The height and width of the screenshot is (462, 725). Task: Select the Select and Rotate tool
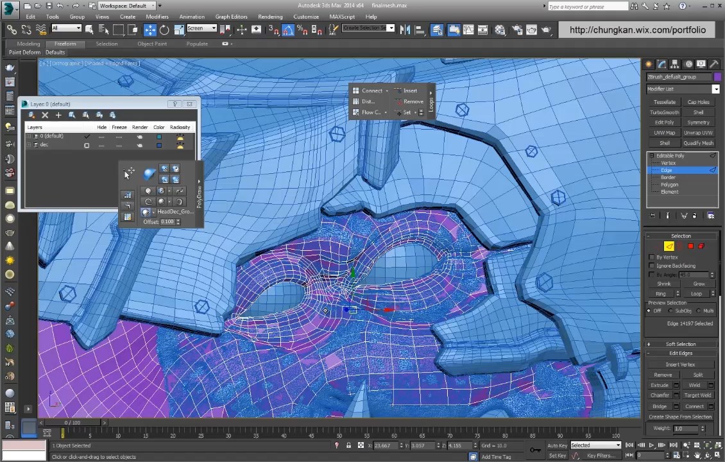pos(165,30)
